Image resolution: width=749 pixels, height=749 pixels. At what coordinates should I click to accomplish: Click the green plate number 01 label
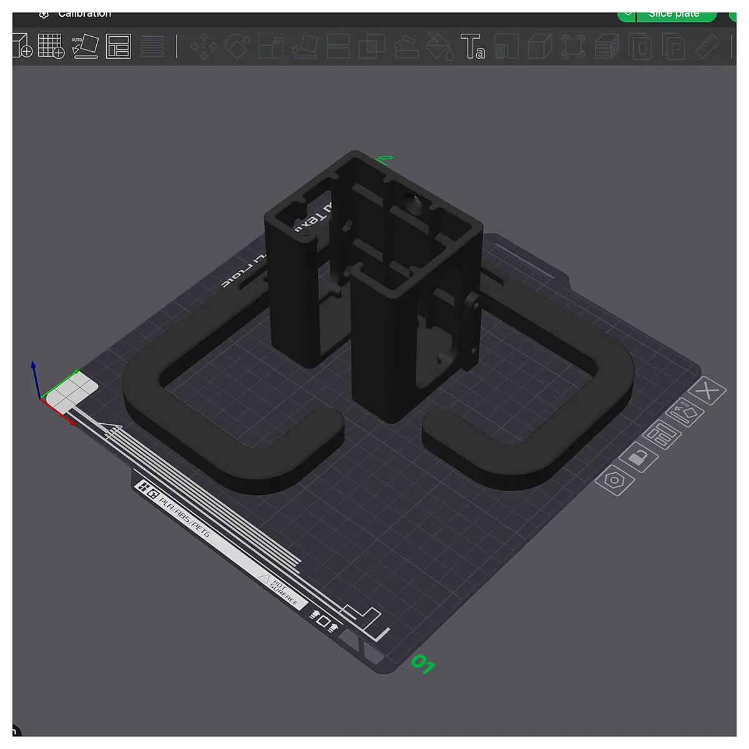pyautogui.click(x=423, y=664)
